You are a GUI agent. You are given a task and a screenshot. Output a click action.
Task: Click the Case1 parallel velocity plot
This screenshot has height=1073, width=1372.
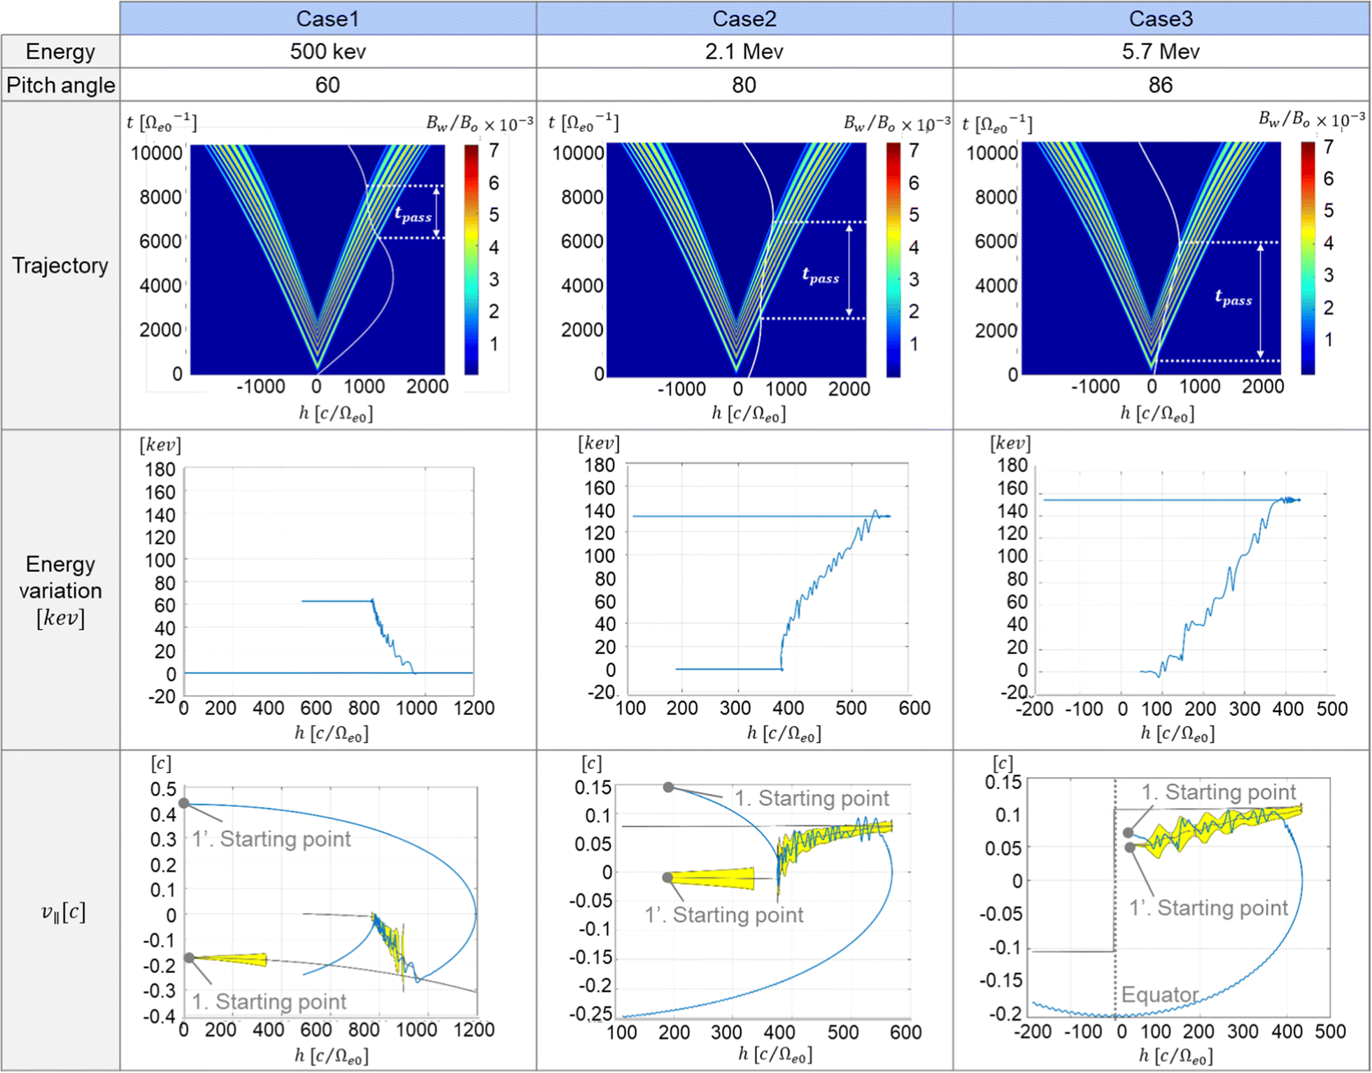330,902
